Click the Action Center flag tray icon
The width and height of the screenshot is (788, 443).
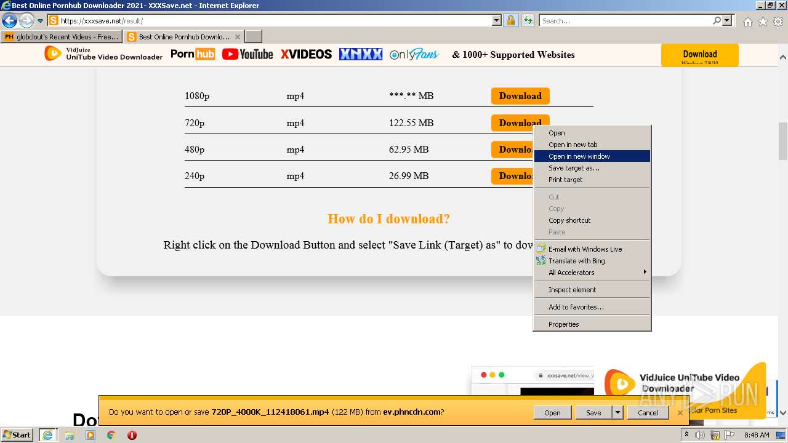729,435
